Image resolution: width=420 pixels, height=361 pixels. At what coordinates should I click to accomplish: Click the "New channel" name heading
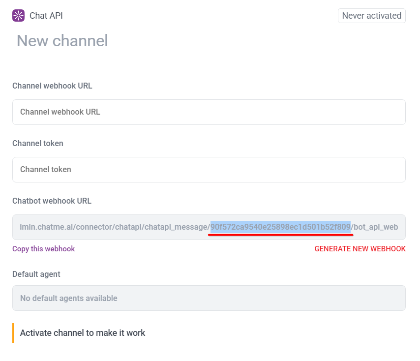(62, 41)
